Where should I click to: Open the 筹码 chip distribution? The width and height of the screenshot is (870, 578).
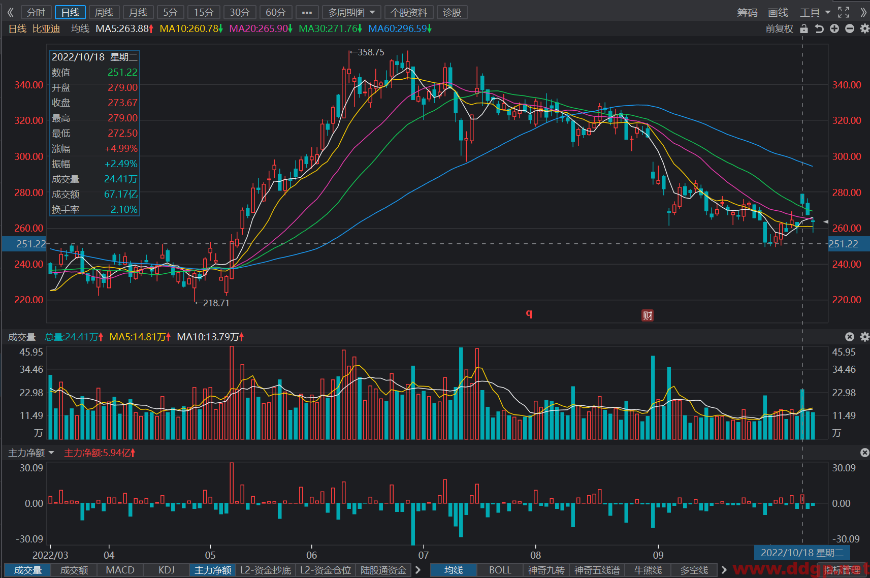pyautogui.click(x=747, y=12)
